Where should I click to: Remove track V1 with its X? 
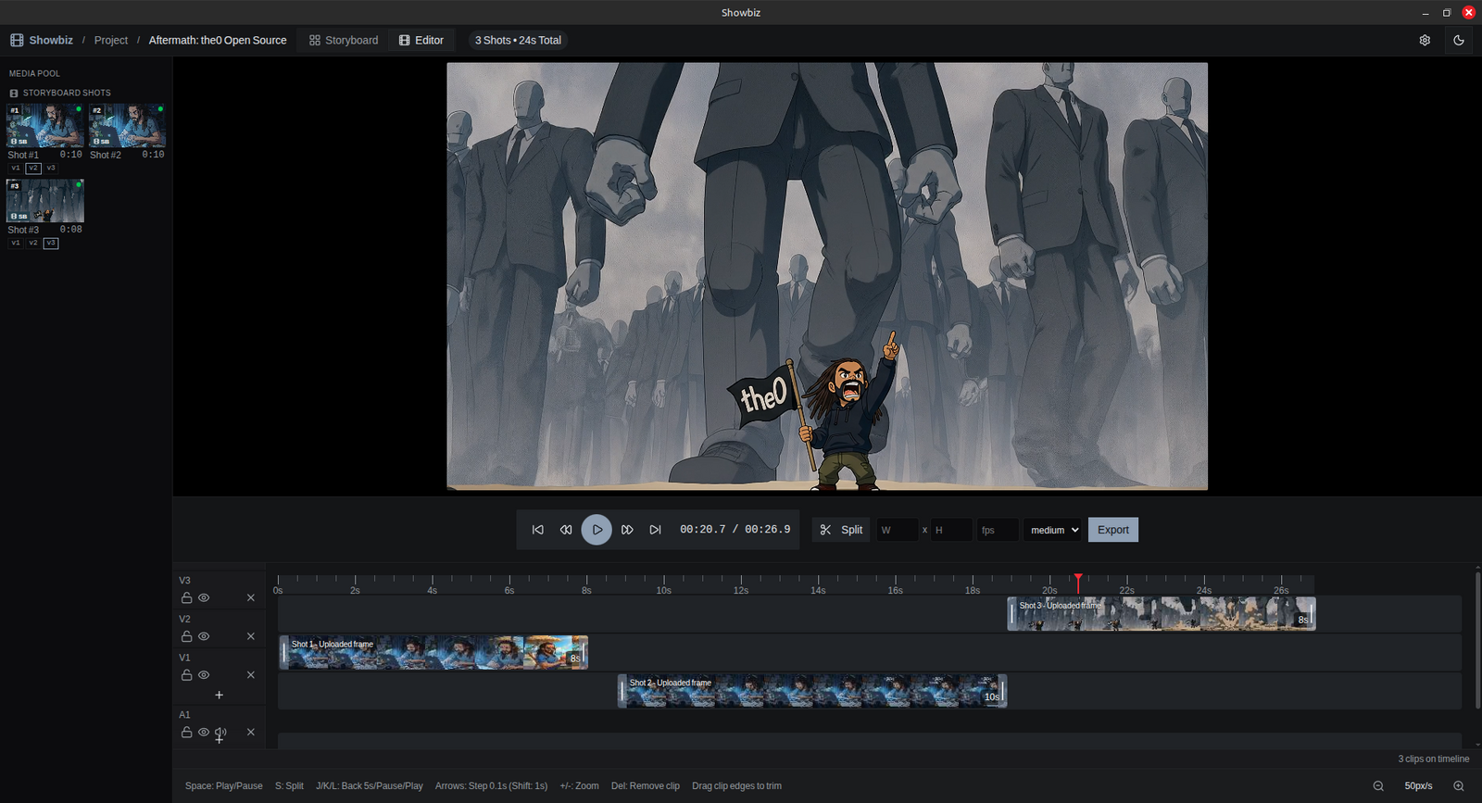click(250, 674)
